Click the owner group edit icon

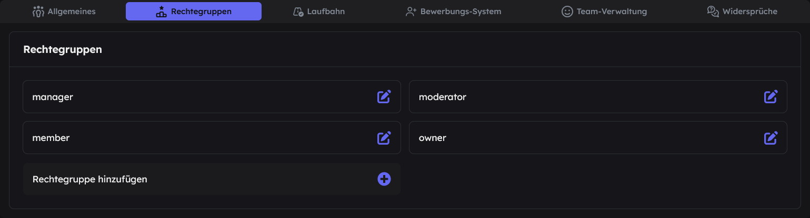click(x=771, y=138)
